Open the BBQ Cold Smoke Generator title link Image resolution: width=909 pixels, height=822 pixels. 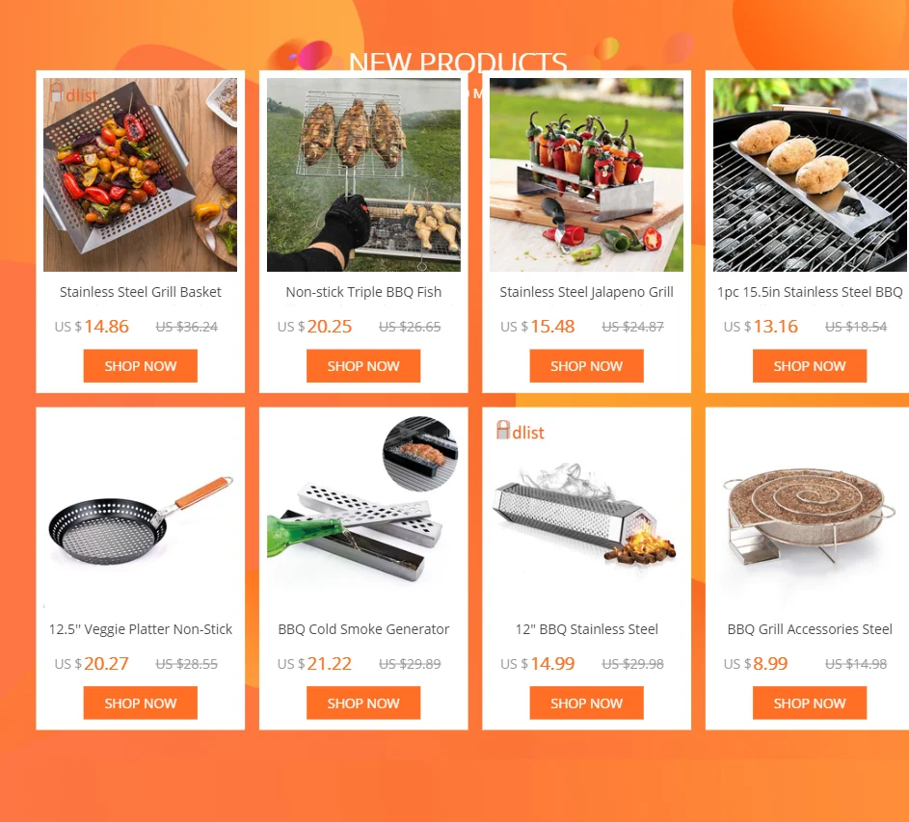tap(363, 629)
